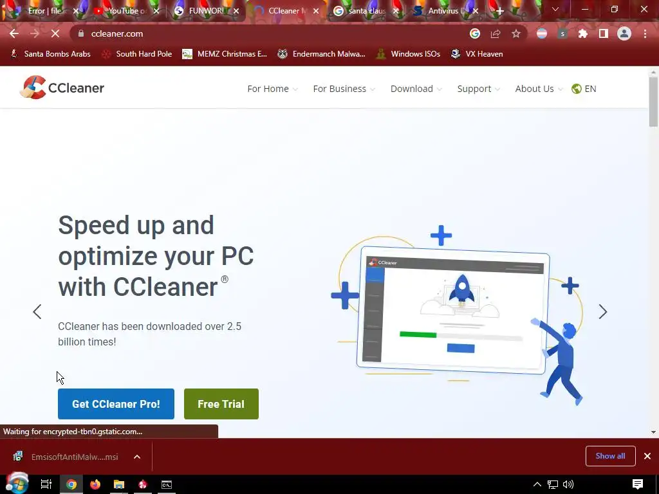This screenshot has width=659, height=494.
Task: Open the Google icon in the address bar
Action: (475, 33)
